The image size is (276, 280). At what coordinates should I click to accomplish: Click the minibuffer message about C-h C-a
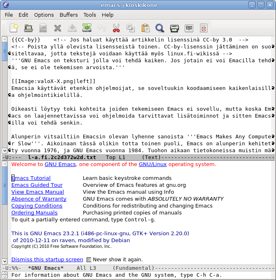pyautogui.click(x=117, y=275)
